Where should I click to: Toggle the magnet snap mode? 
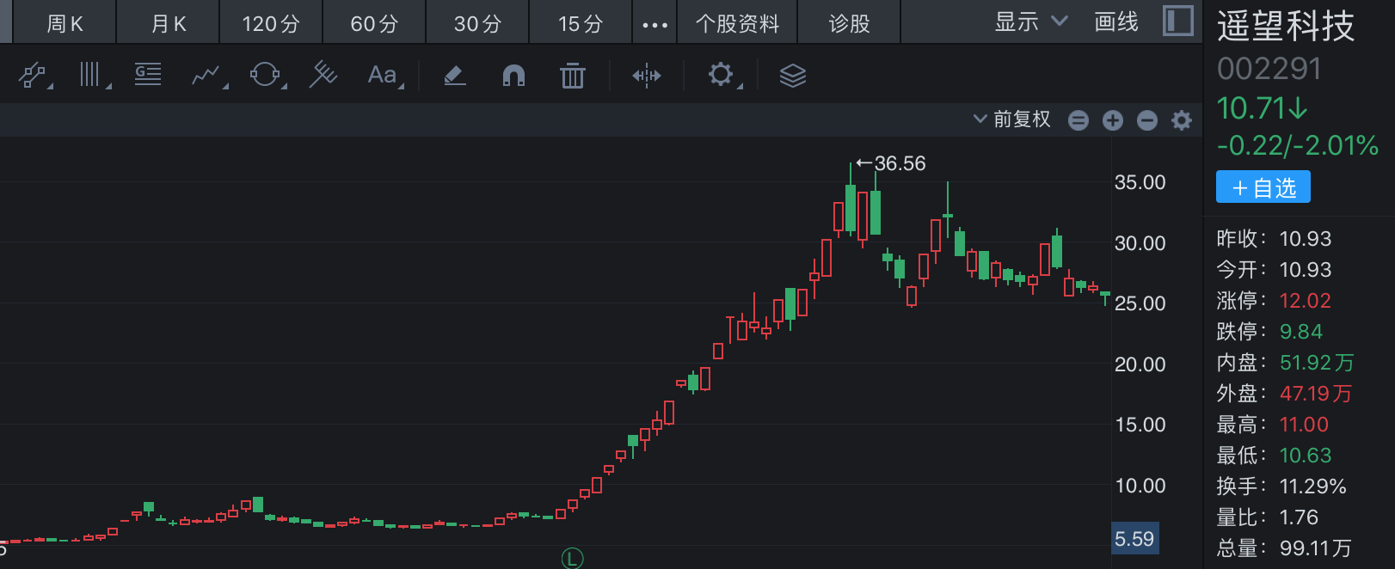513,76
